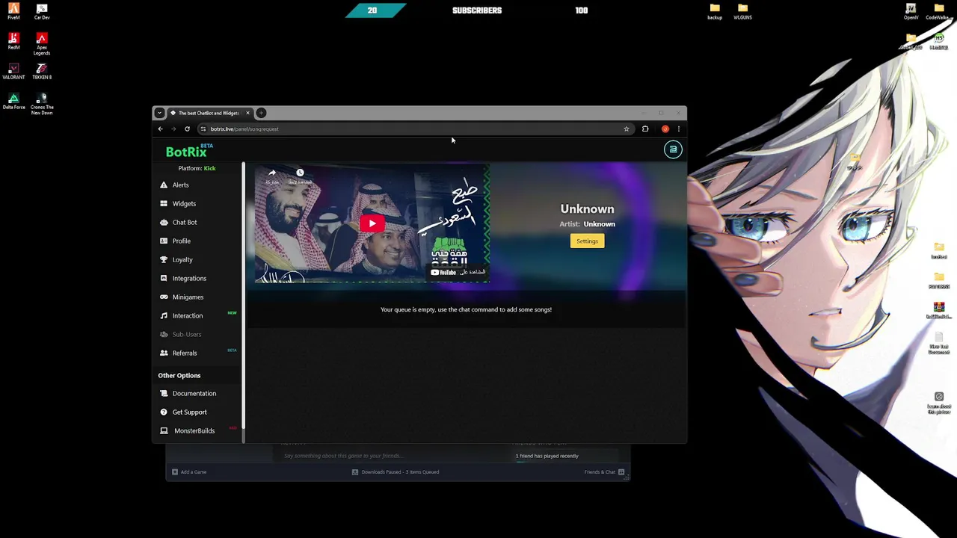
Task: Click the MonsterBuilds laptop icon
Action: 164,430
